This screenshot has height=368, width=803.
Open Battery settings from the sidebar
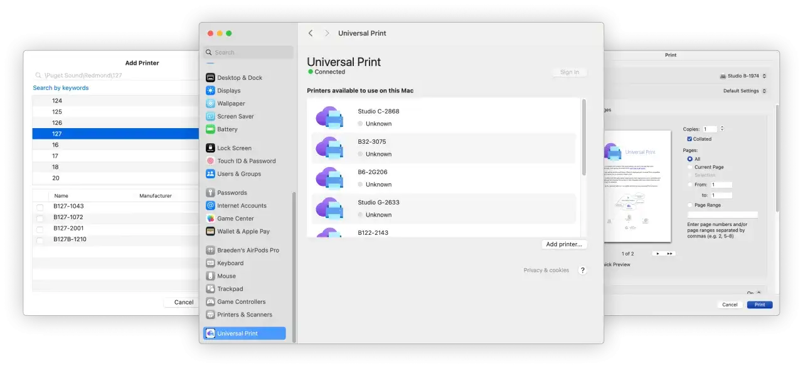210,129
